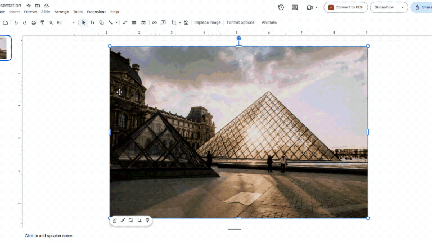
Task: Check the cloud save status icon
Action: [x=46, y=6]
